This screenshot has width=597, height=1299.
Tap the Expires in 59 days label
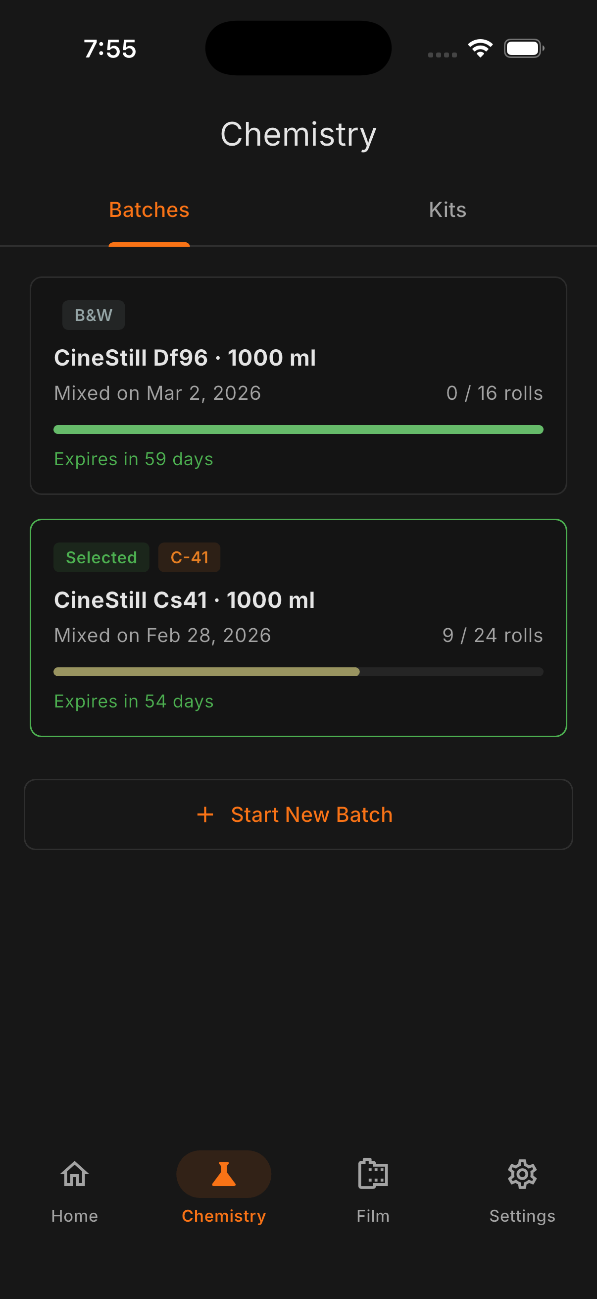tap(134, 459)
